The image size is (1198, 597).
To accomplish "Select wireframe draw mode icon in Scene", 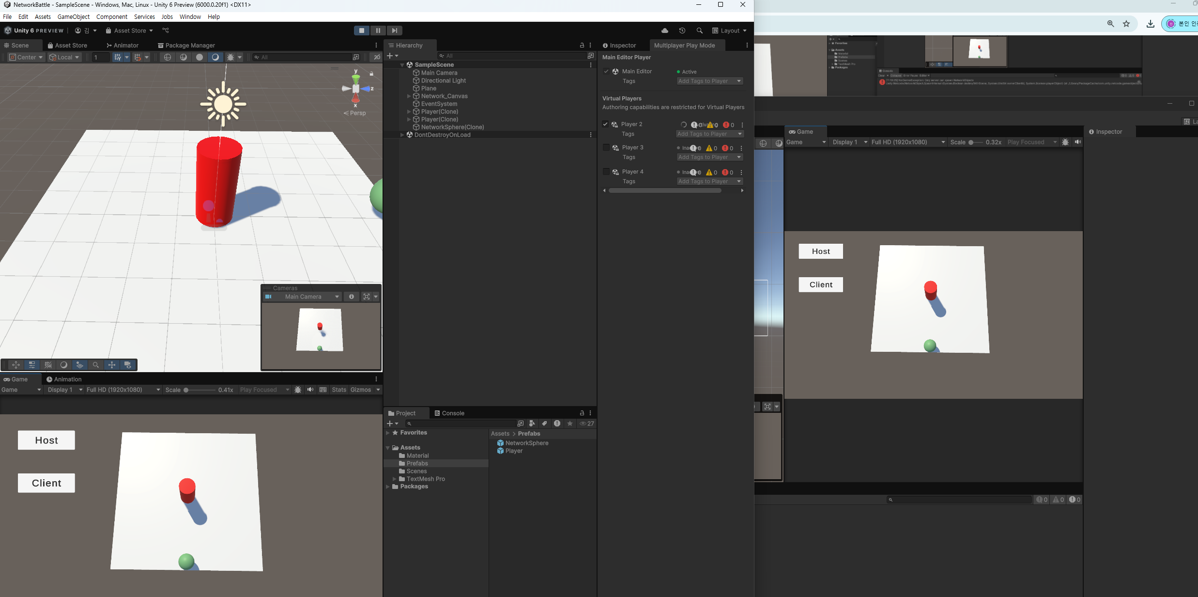I will coord(168,57).
